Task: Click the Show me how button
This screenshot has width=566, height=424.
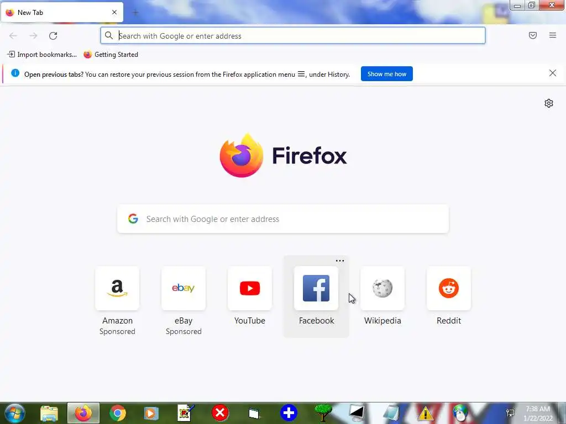Action: tap(386, 74)
